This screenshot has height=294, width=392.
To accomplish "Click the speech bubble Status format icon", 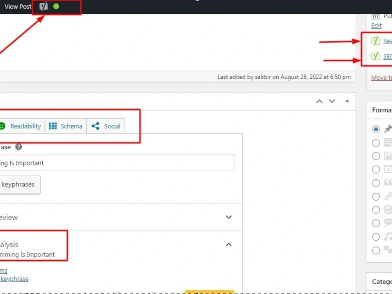I will (x=388, y=223).
